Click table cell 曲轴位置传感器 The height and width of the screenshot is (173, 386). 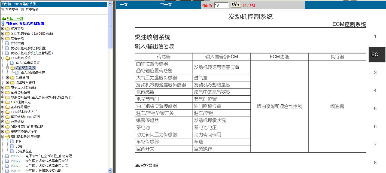point(152,64)
